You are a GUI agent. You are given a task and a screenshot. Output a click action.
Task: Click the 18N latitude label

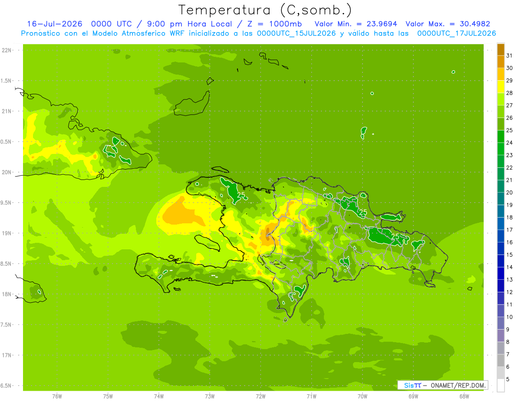pyautogui.click(x=7, y=294)
